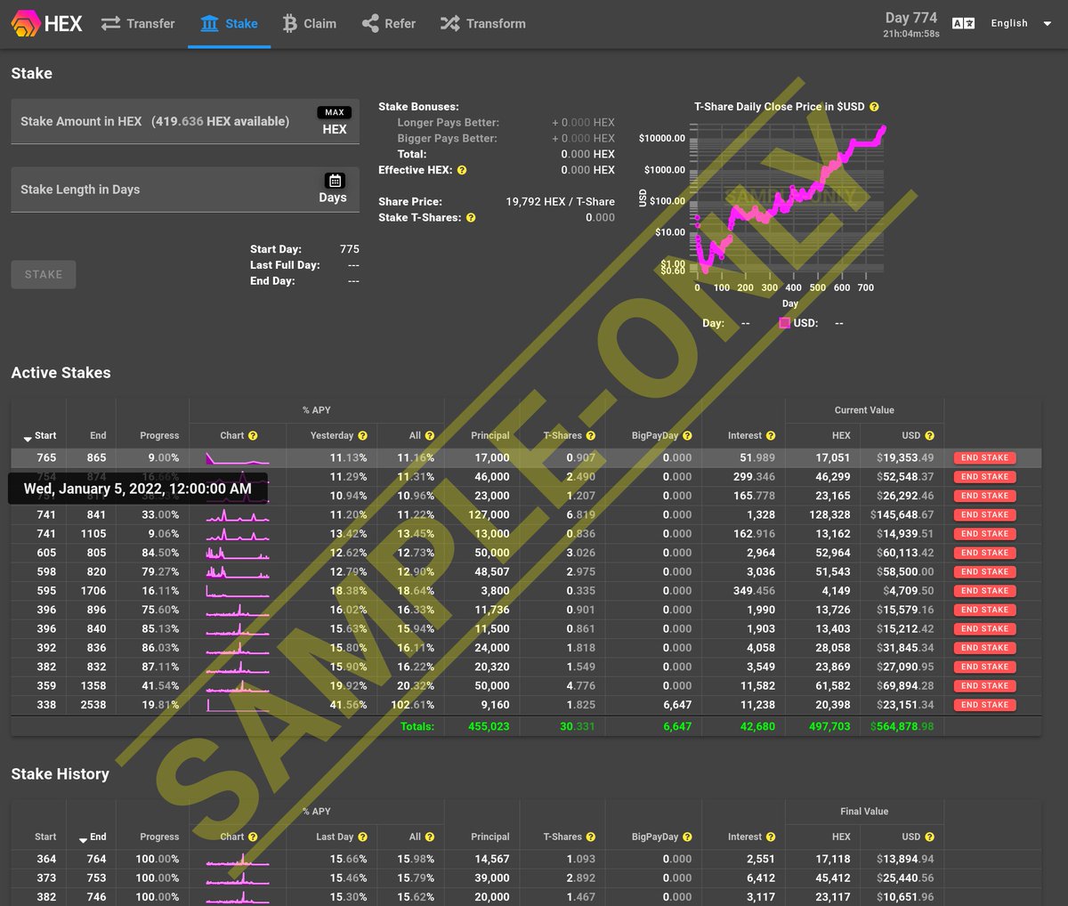Click T-Shares help icon in Active Stakes
The image size is (1068, 906).
coord(591,436)
